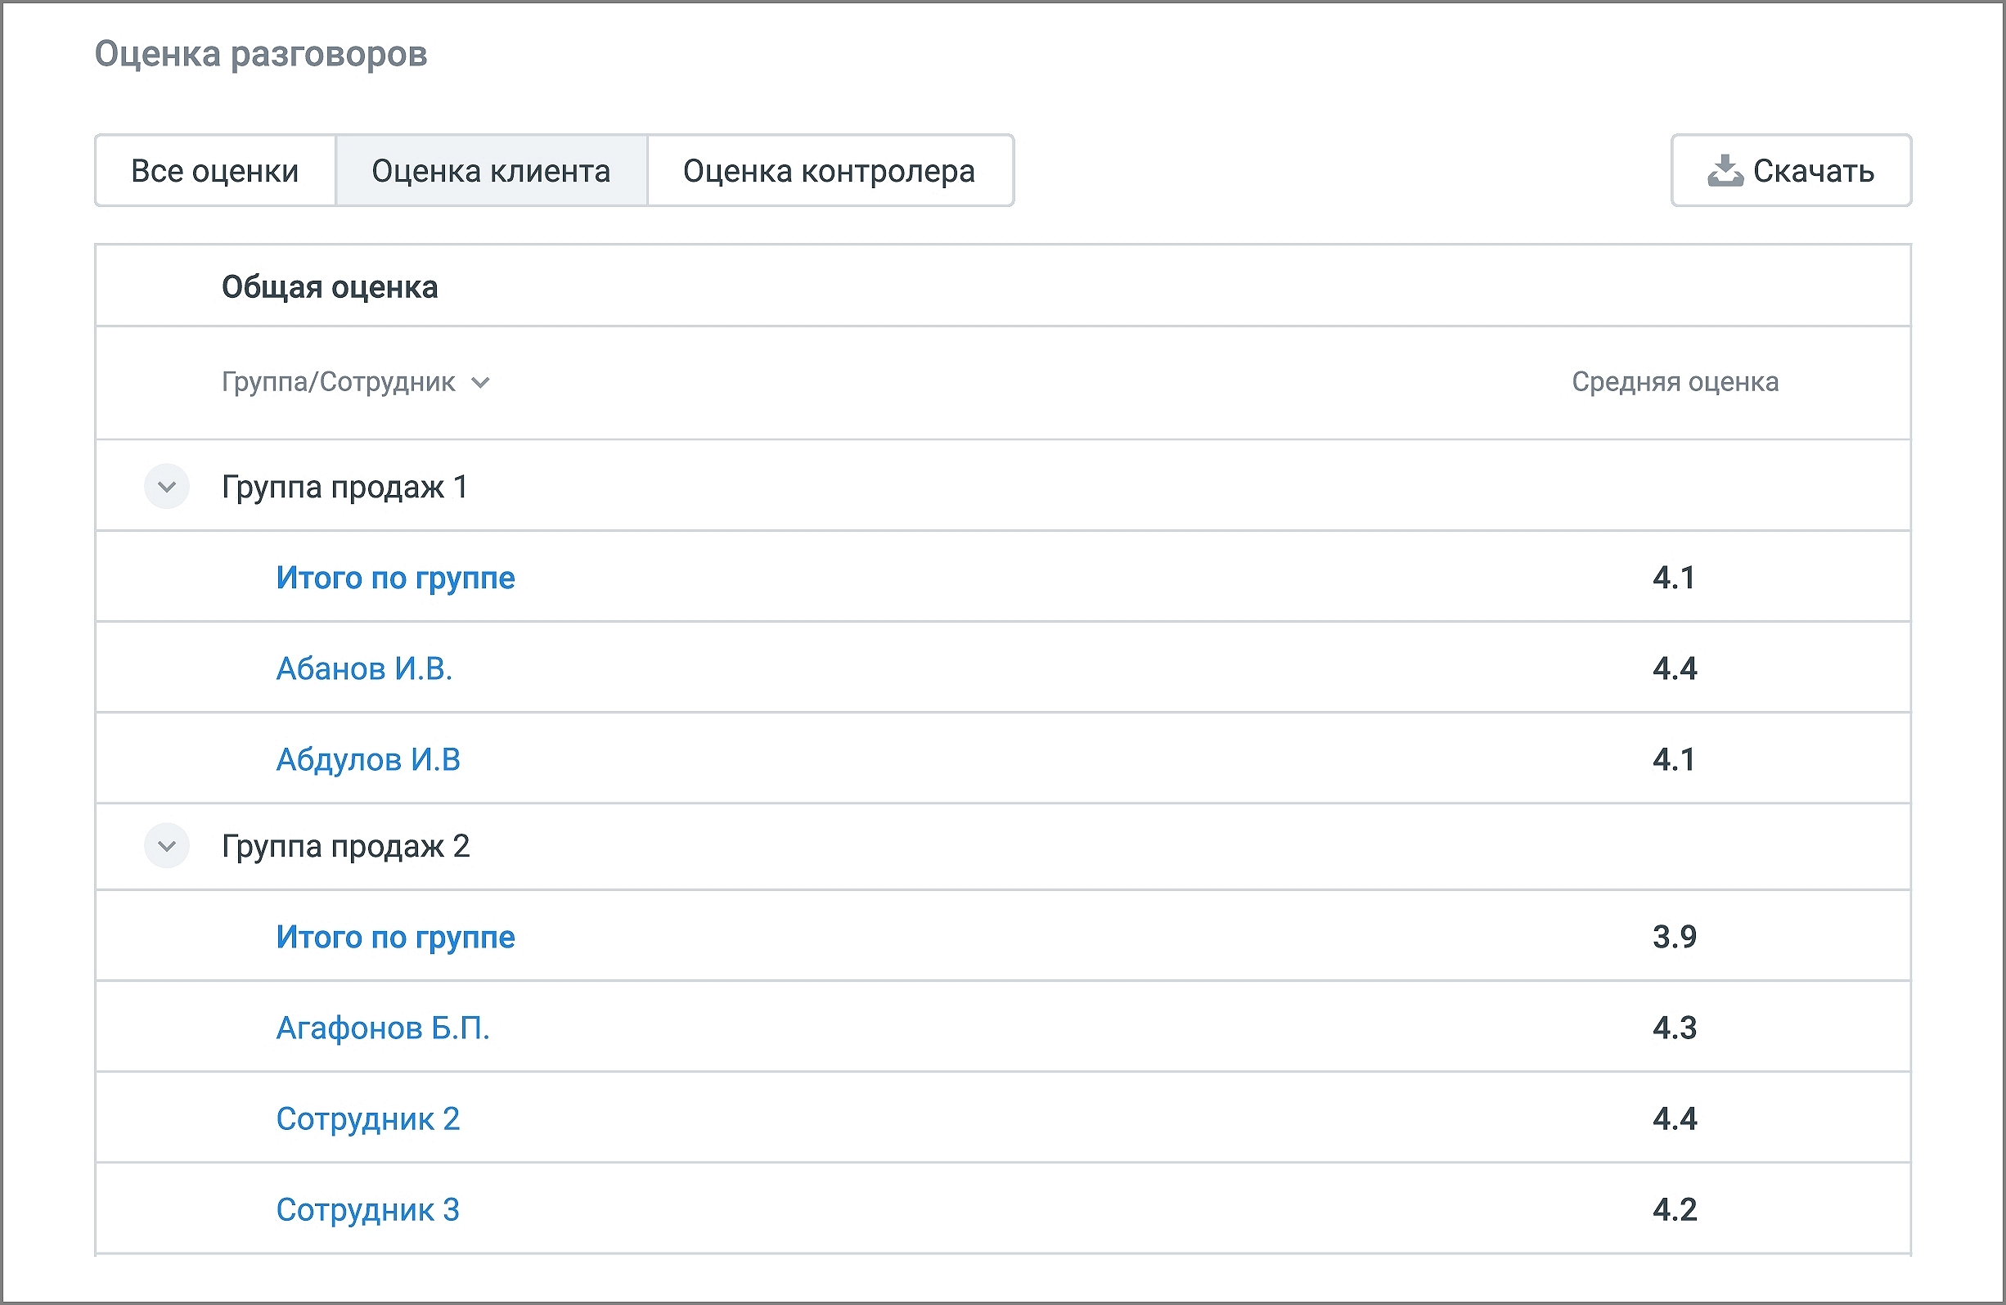
Task: Click the download icon in Скачать button
Action: 1725,170
